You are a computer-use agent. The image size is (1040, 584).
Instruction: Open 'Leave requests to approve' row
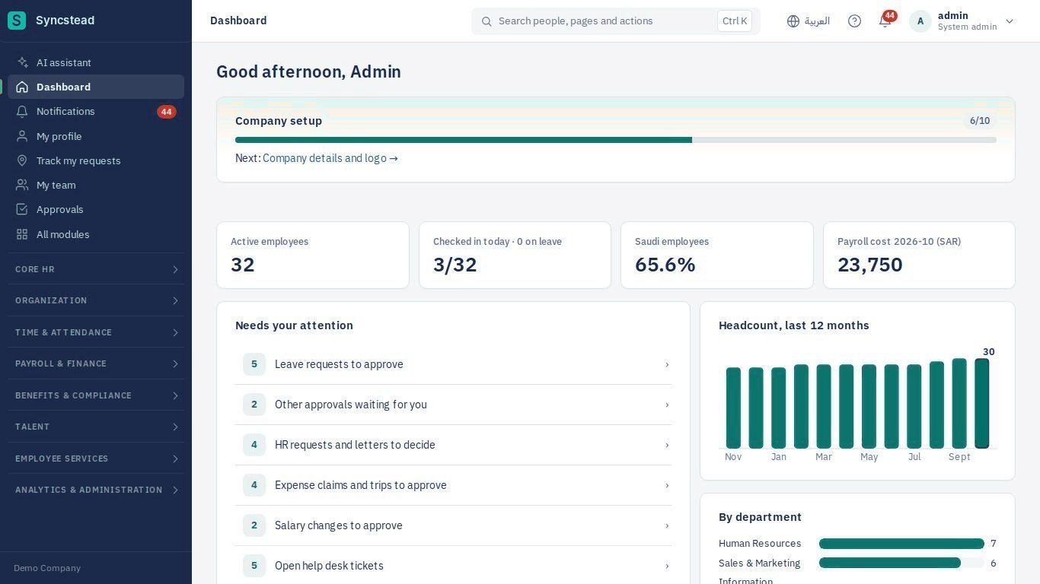click(x=453, y=364)
